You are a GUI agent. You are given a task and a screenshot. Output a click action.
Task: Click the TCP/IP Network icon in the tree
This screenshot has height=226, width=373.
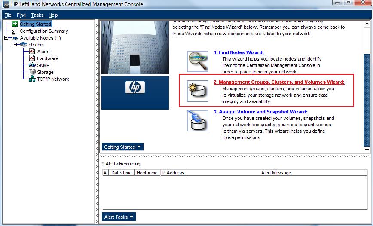[32, 79]
